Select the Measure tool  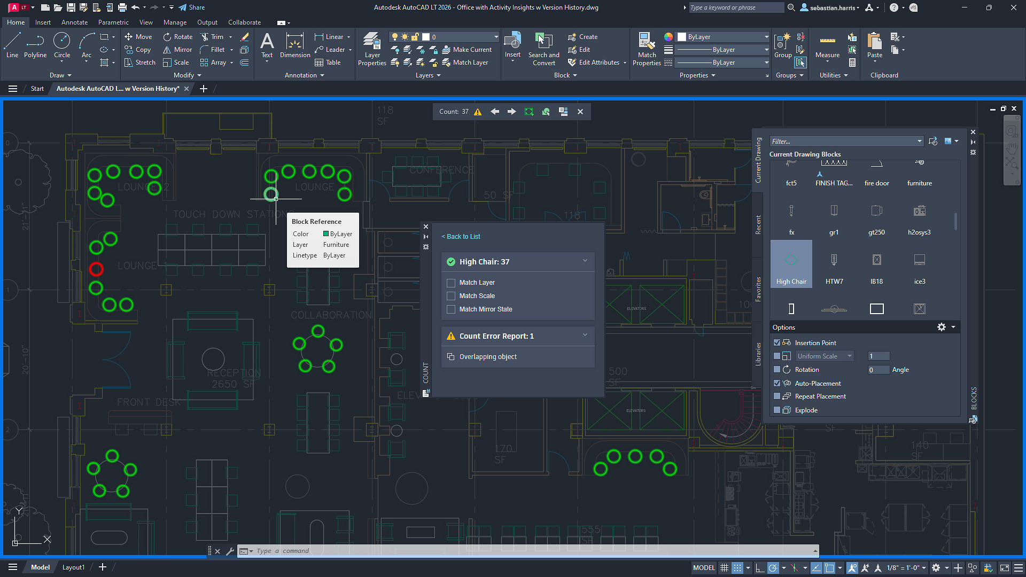pyautogui.click(x=827, y=47)
